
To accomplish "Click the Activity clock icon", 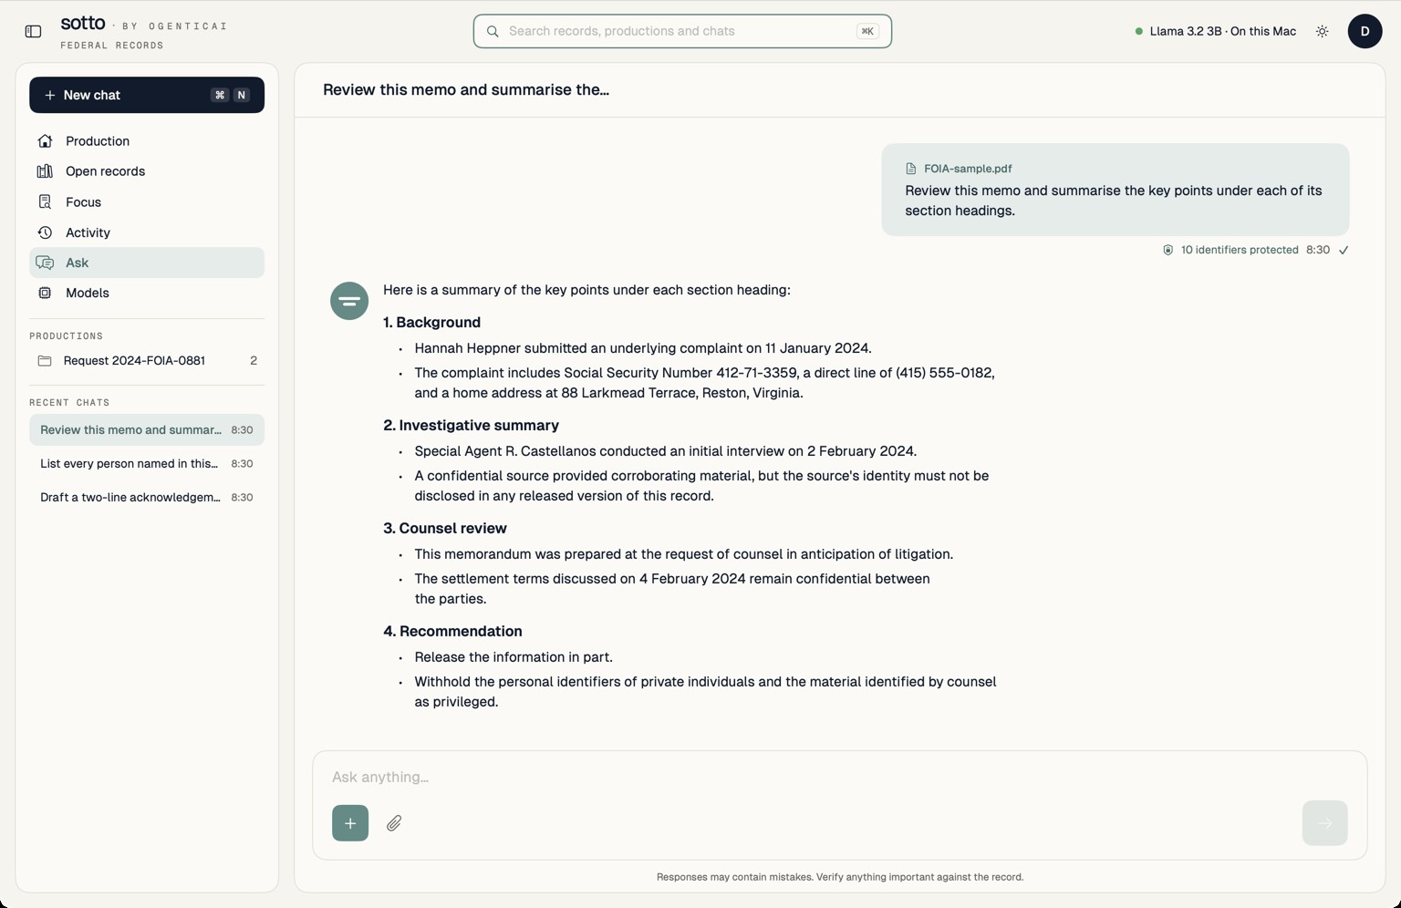I will tap(45, 232).
